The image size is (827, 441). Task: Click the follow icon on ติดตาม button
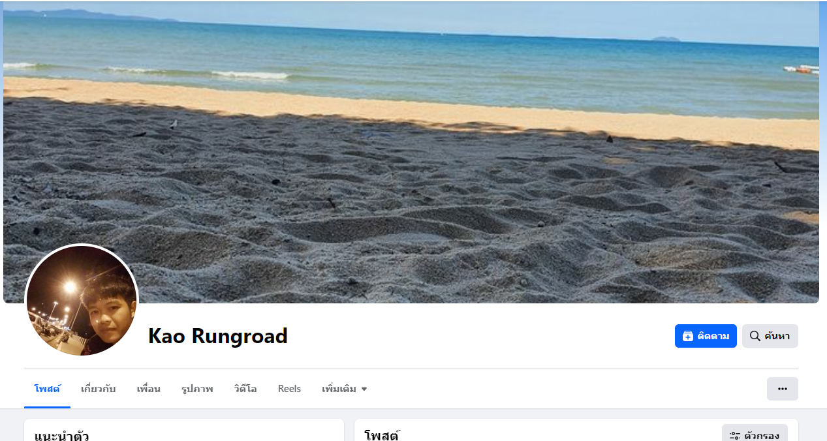pos(688,336)
